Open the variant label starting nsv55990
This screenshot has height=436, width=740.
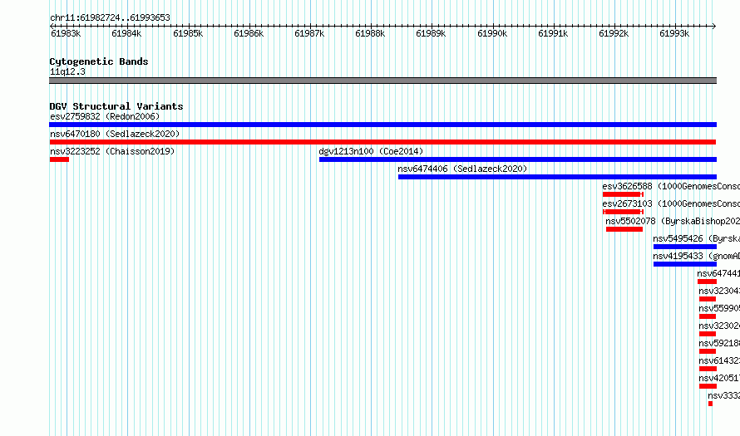(x=719, y=308)
